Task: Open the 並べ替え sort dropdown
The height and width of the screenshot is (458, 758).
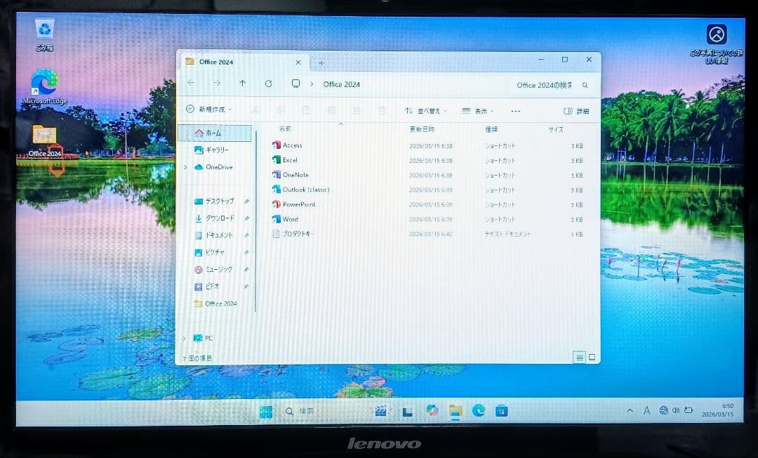Action: (x=425, y=111)
